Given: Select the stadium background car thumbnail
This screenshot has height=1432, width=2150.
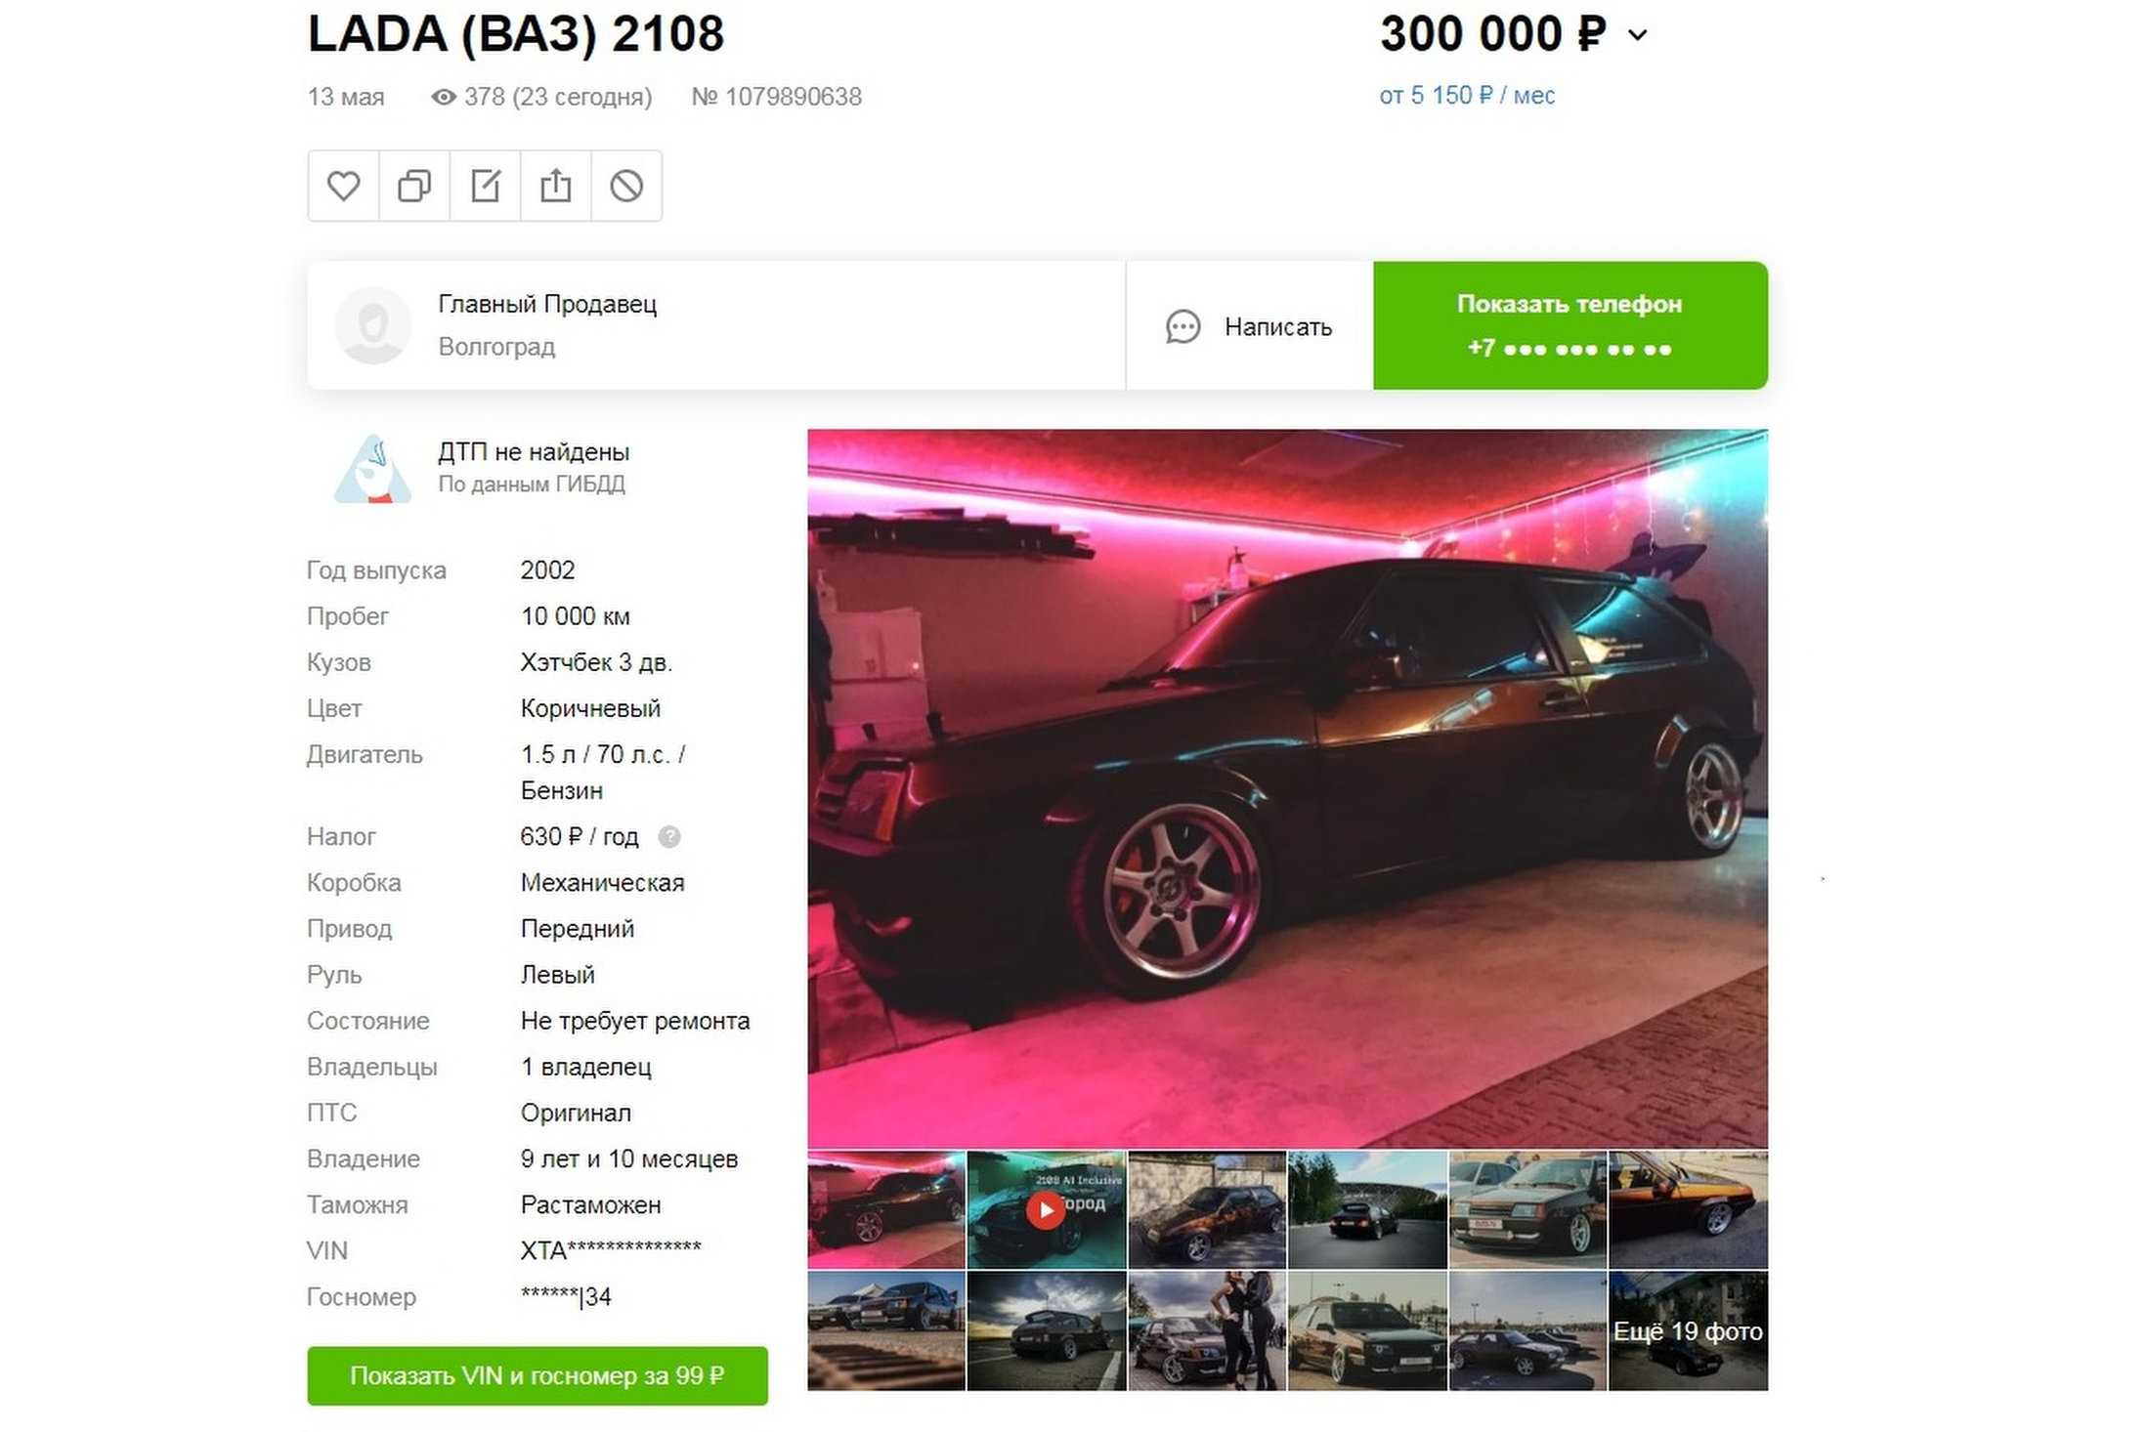Looking at the screenshot, I should pyautogui.click(x=1367, y=1209).
